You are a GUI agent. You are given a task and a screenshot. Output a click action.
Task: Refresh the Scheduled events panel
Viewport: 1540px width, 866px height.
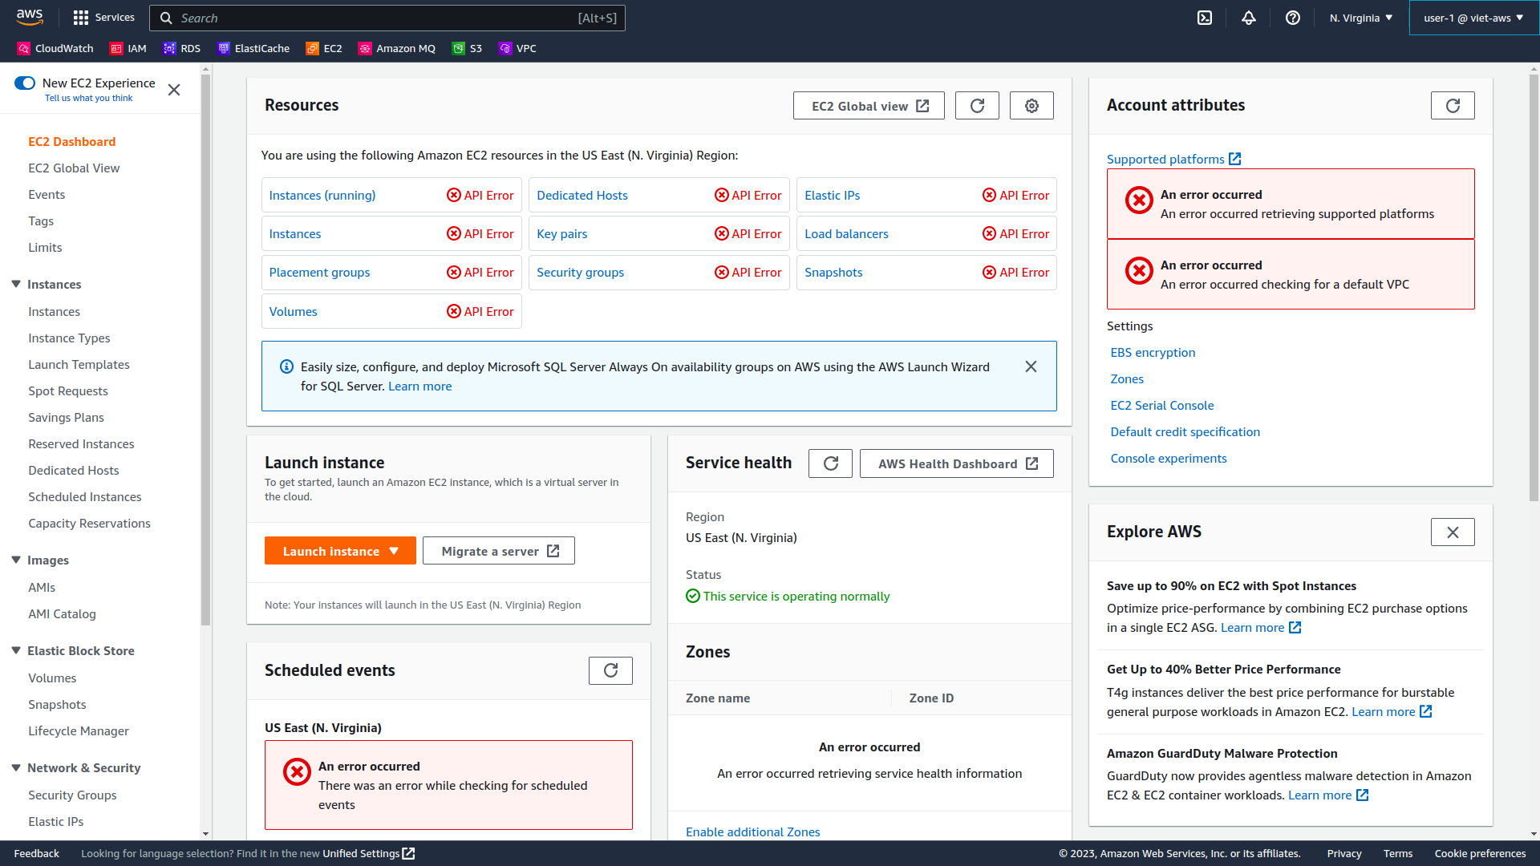coord(610,670)
